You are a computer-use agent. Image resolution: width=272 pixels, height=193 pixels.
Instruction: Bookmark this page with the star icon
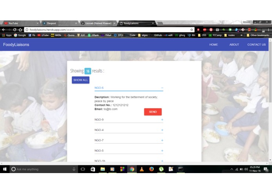(192, 30)
